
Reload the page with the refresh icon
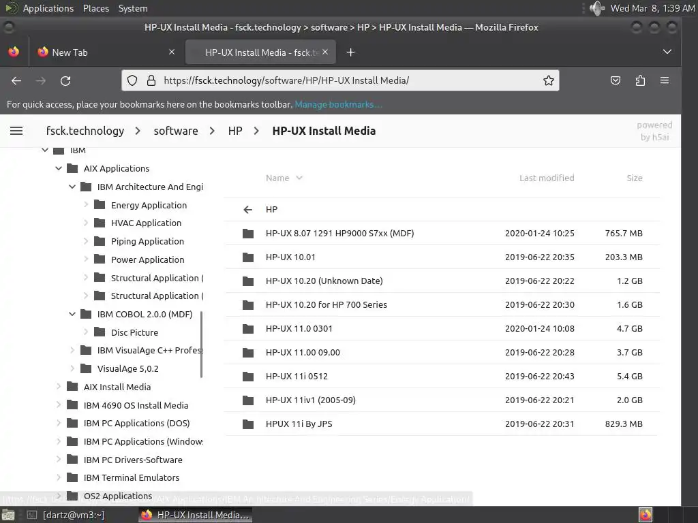tap(65, 80)
